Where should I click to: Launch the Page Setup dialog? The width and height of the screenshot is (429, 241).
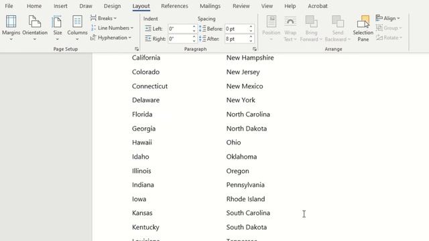[x=137, y=49]
